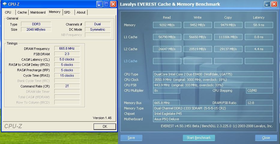Image resolution: width=280 pixels, height=144 pixels.
Task: Click the Memory Bus 665.8 MHz field
Action: click(167, 103)
